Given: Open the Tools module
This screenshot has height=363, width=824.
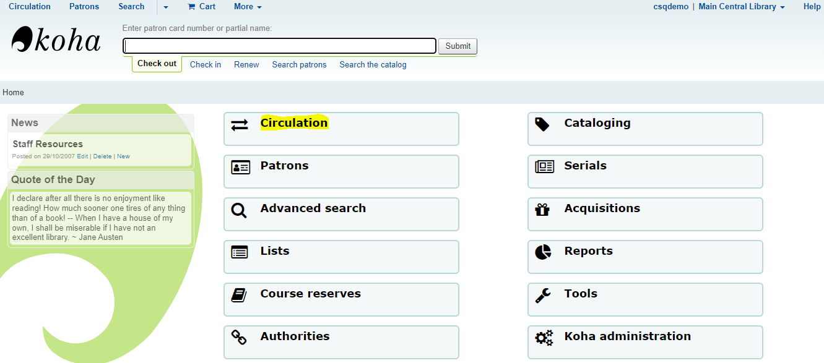Looking at the screenshot, I should (645, 299).
